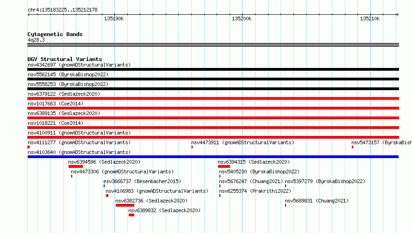The image size is (412, 233).
Task: Click nsv5405230 ByrskaBishop2022 label
Action: [x=259, y=172]
